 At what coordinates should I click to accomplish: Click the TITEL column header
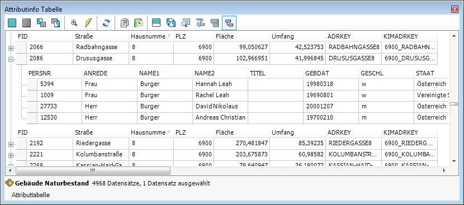276,73
